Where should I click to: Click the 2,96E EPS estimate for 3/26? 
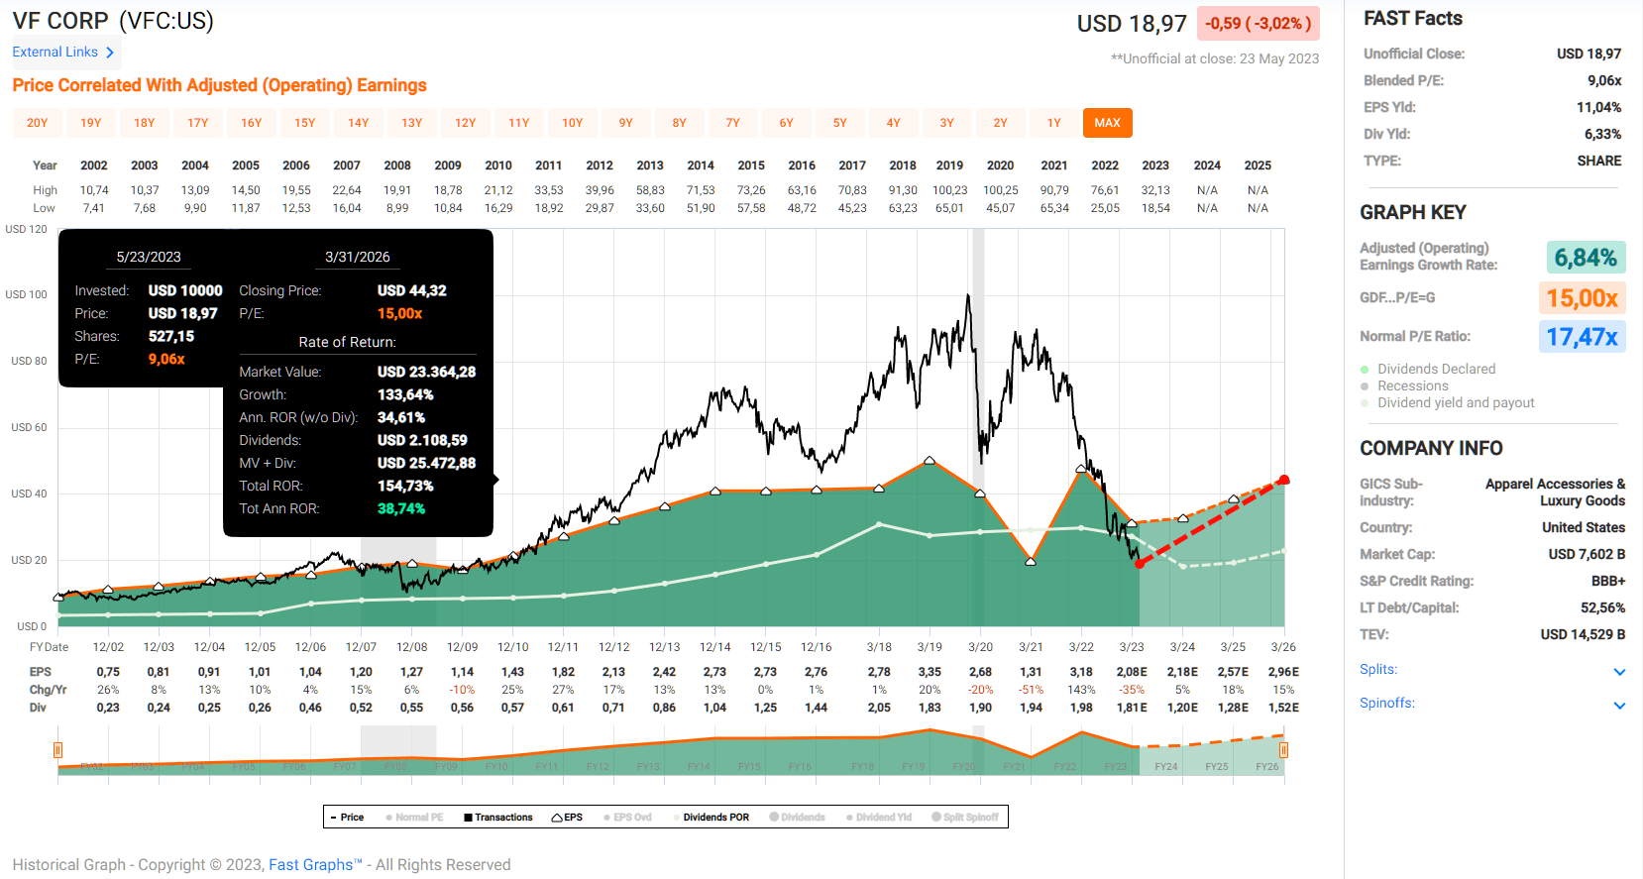1283,672
